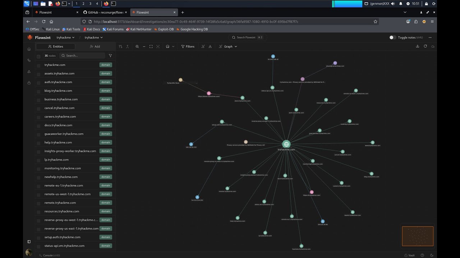Open the first tryhackme breadcrumb dropdown
The width and height of the screenshot is (460, 258).
click(x=65, y=37)
